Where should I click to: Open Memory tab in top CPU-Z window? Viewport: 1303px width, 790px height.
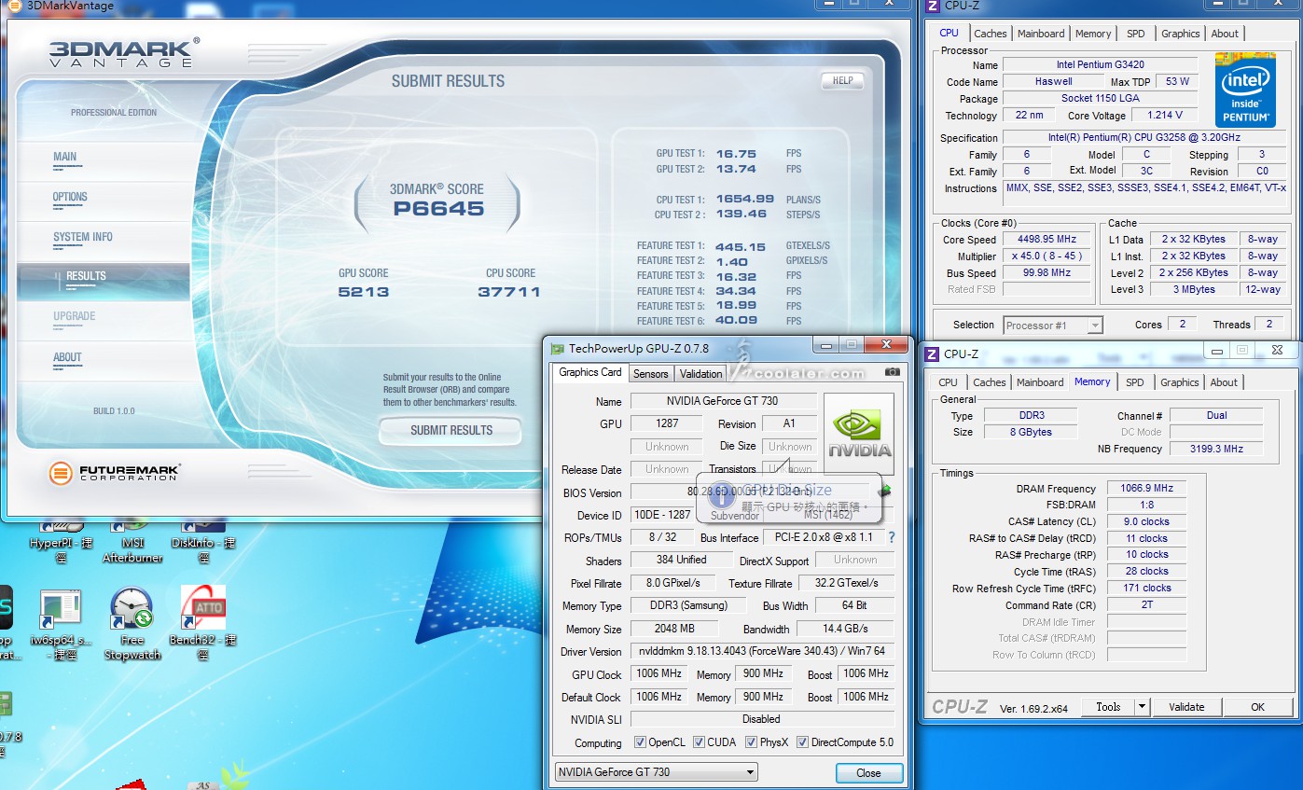pyautogui.click(x=1093, y=34)
